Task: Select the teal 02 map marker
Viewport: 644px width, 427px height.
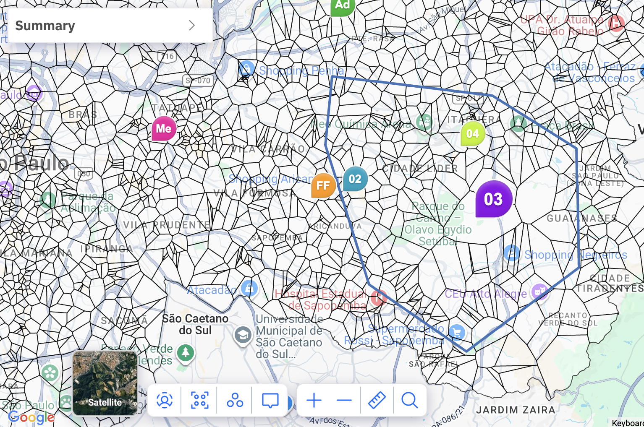Action: pyautogui.click(x=355, y=179)
